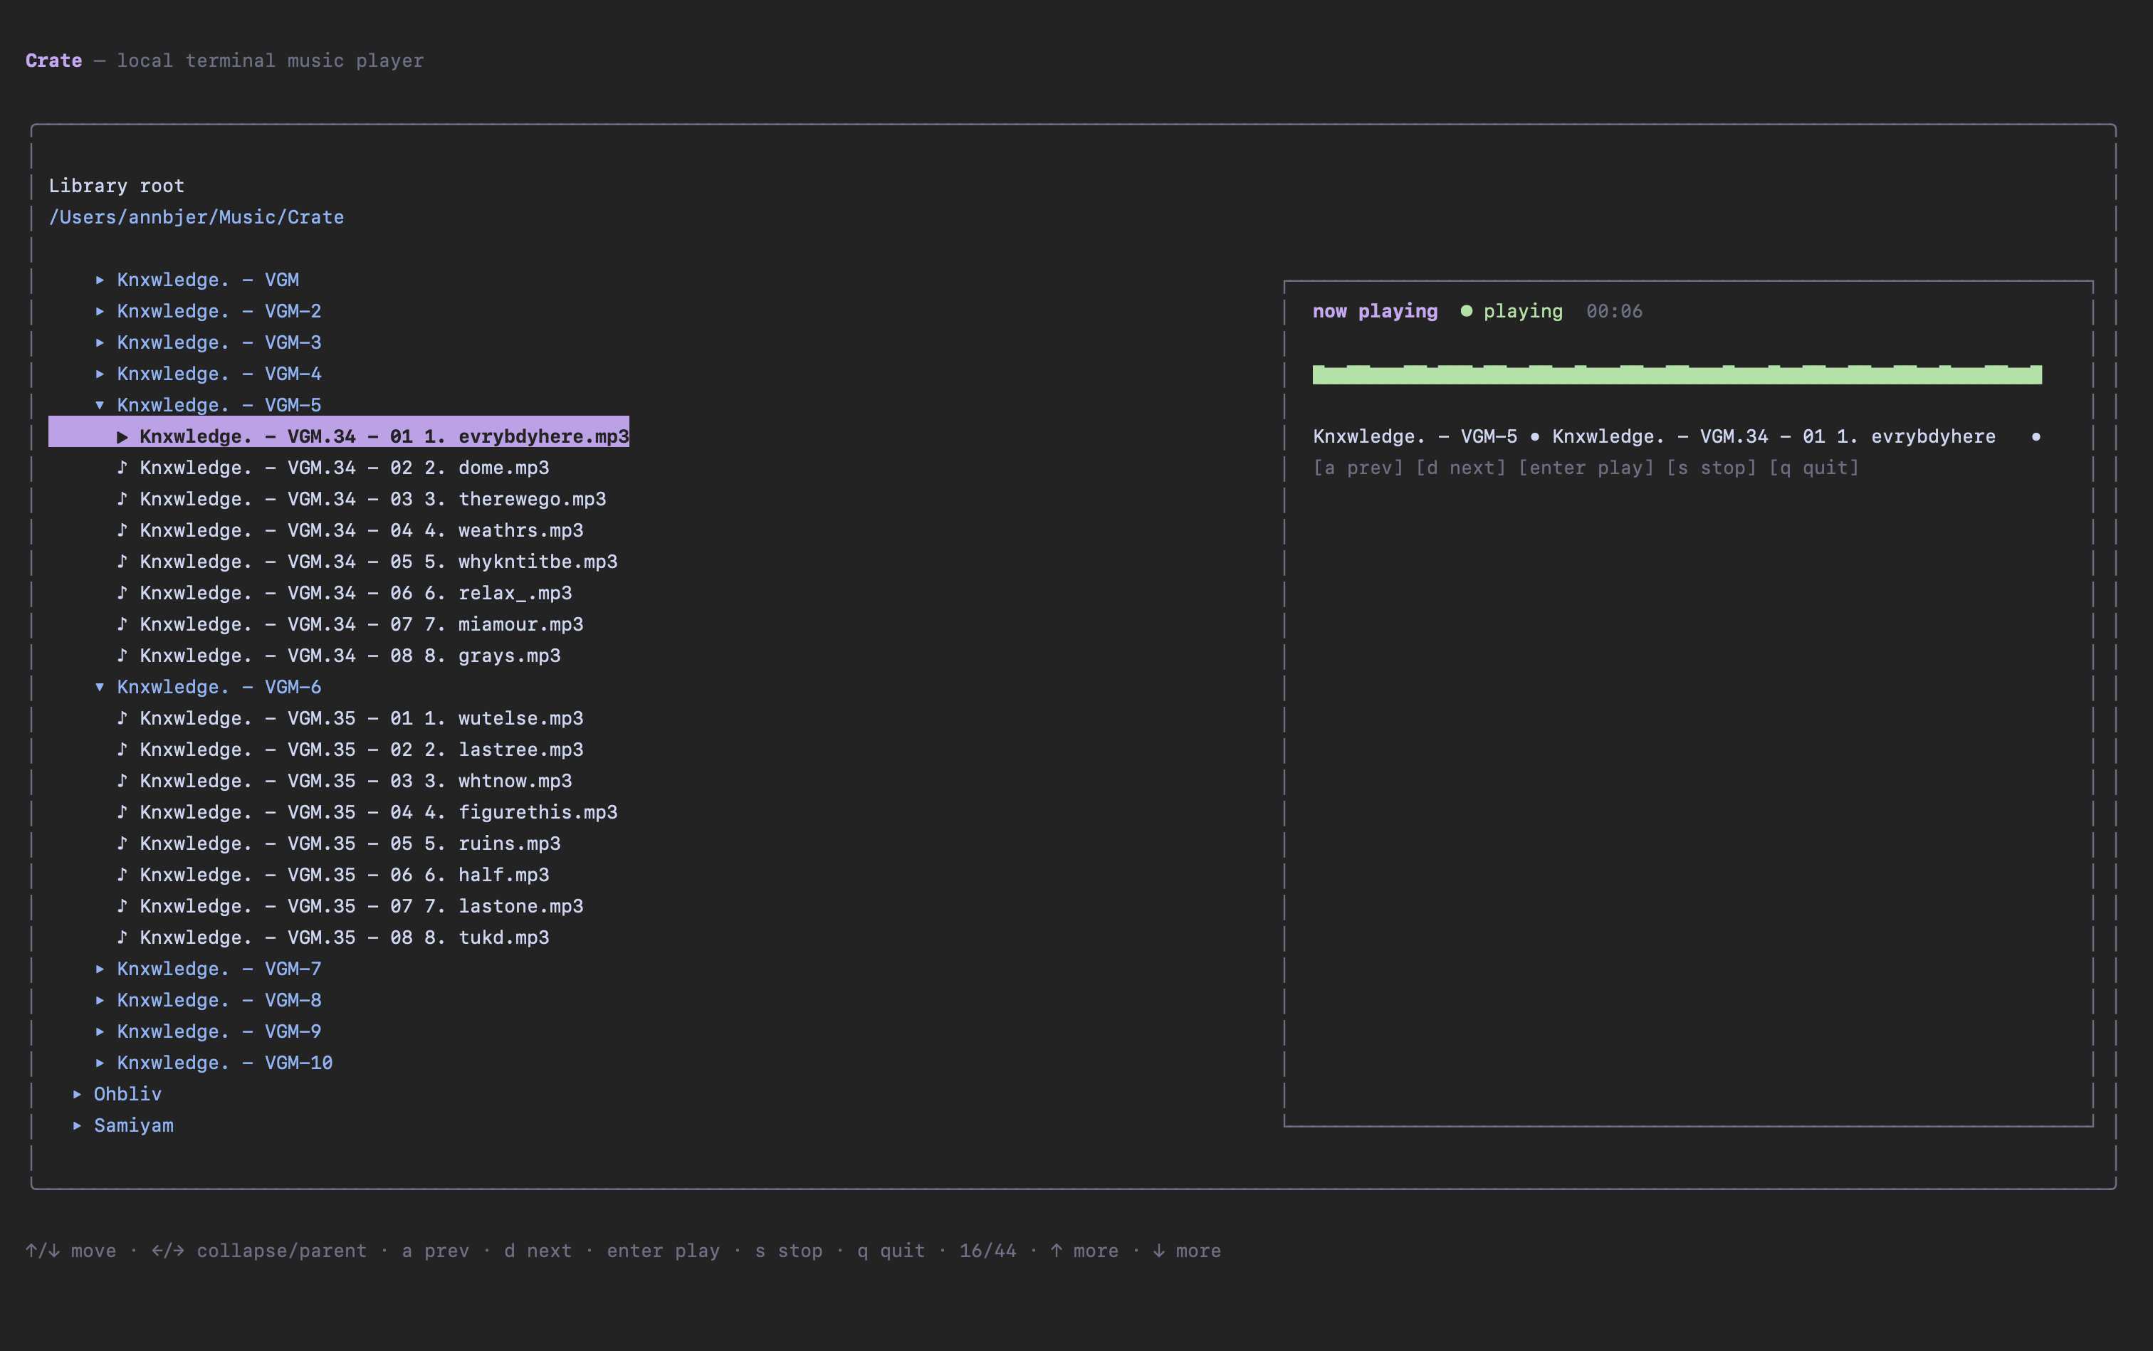Click [enter play] in the now playing panel
The image size is (2153, 1351).
coord(1586,468)
